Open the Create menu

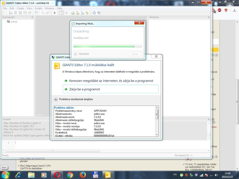pyautogui.click(x=20, y=8)
